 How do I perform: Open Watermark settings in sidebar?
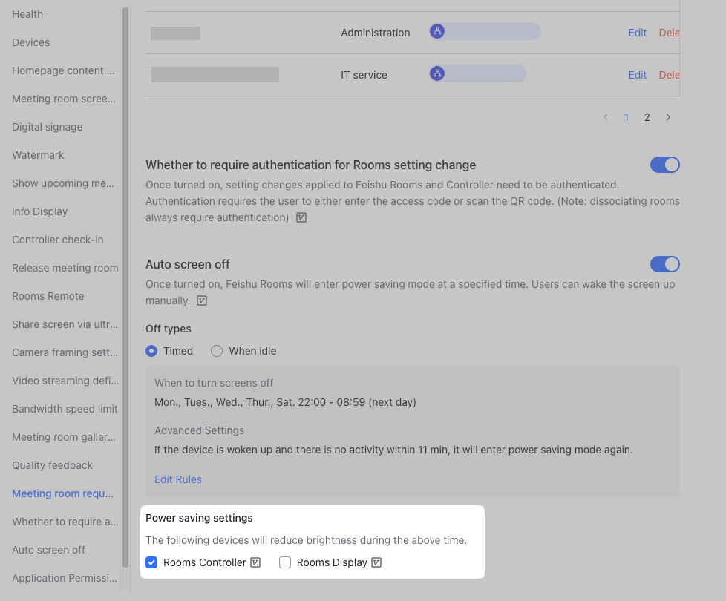tap(38, 155)
